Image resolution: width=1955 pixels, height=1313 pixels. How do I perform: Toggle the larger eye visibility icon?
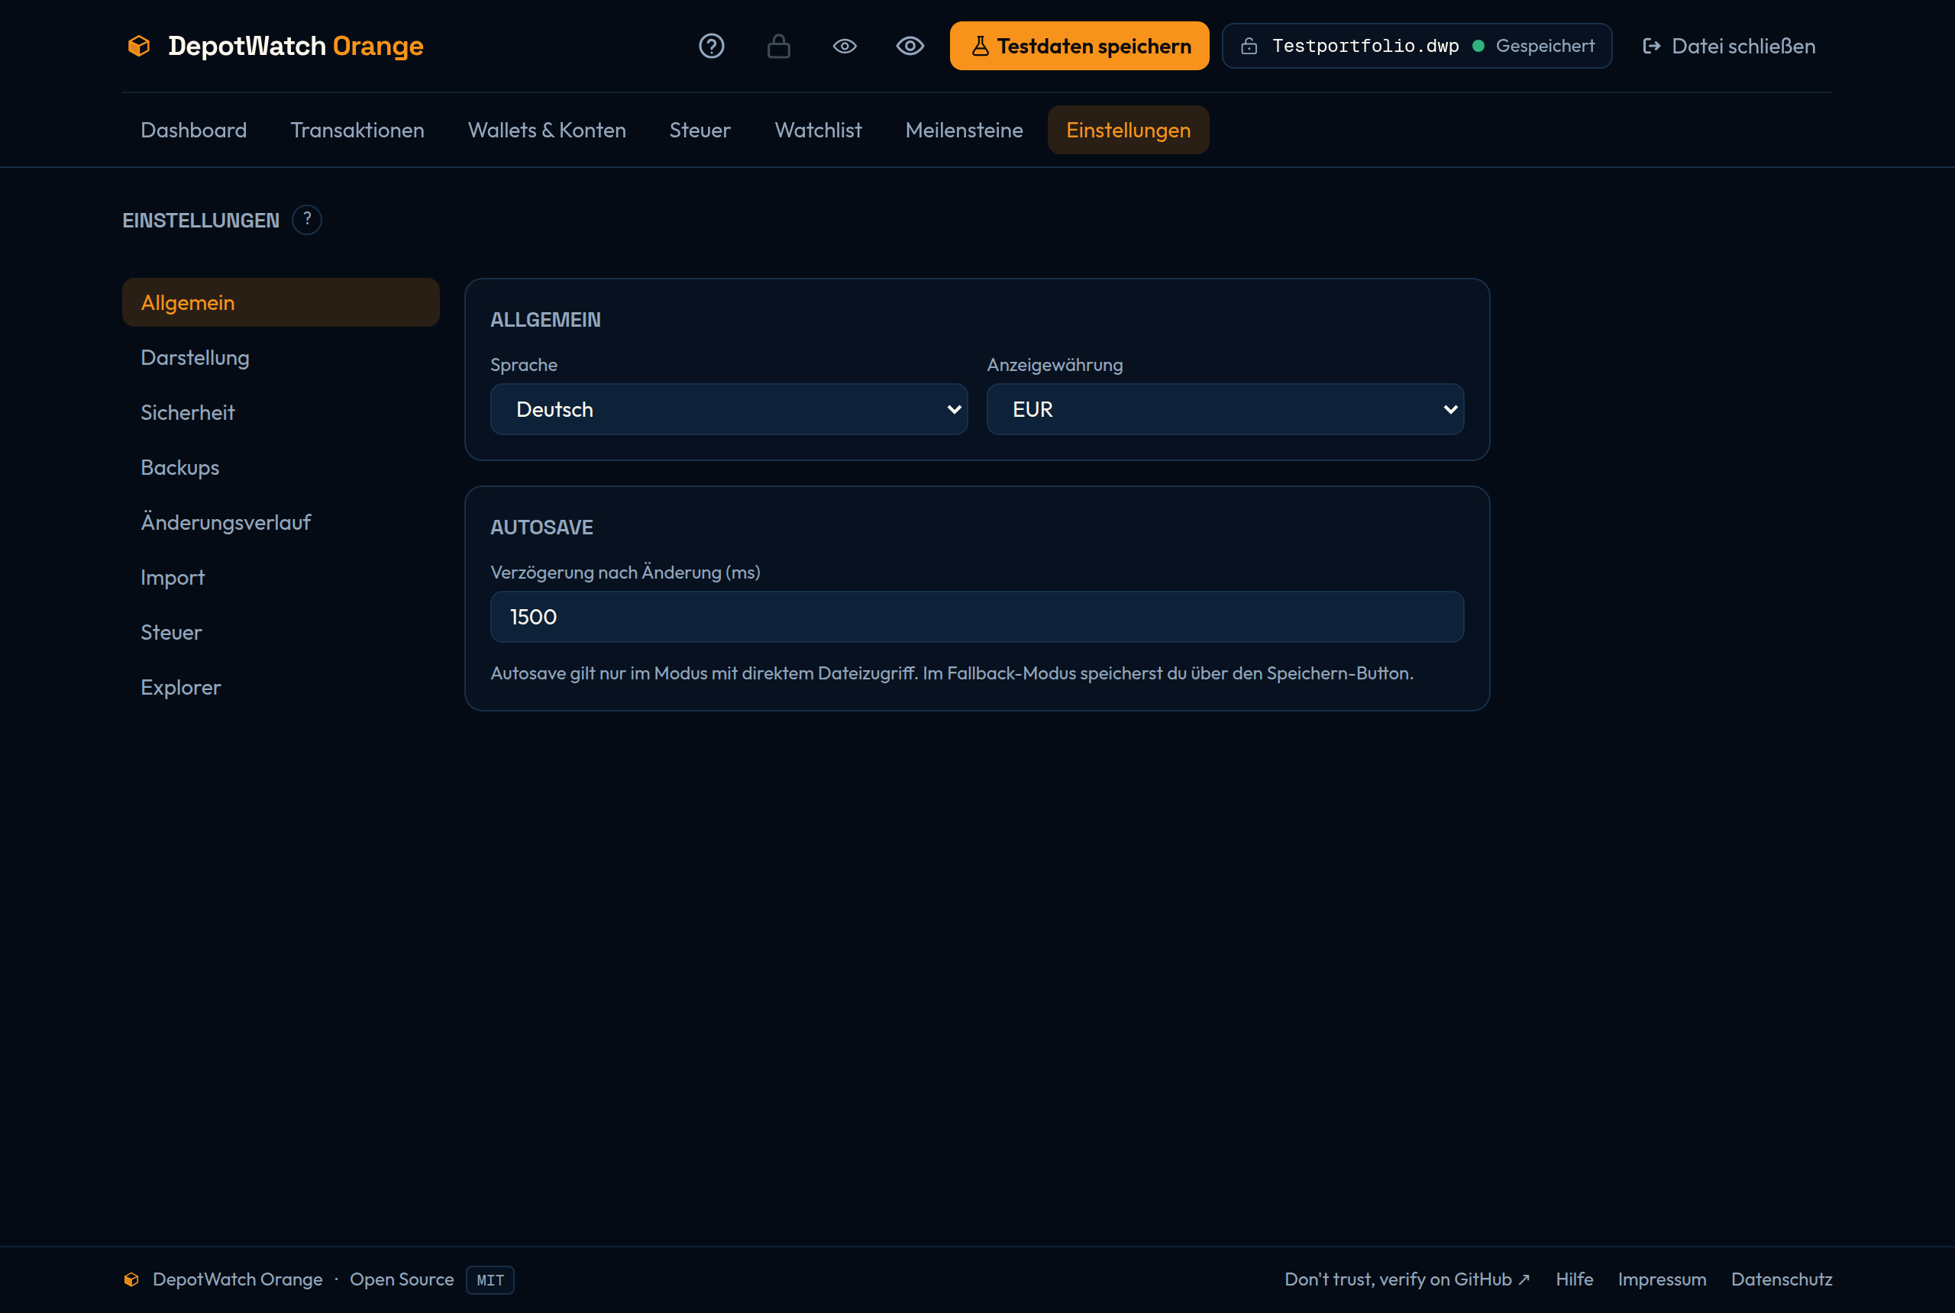click(910, 46)
